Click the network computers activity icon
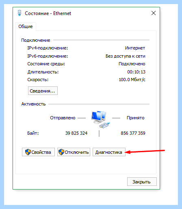The image size is (182, 209). [100, 119]
